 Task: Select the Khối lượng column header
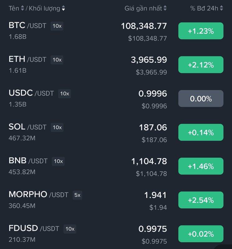click(44, 9)
